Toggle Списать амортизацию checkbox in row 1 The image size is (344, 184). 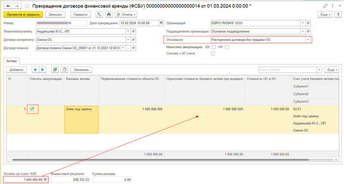click(32, 109)
